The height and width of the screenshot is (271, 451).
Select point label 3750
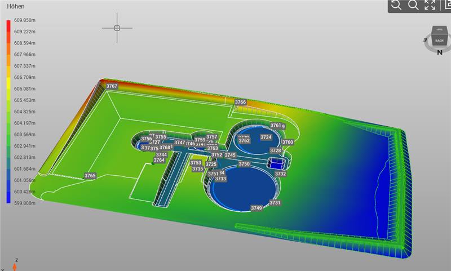click(244, 164)
